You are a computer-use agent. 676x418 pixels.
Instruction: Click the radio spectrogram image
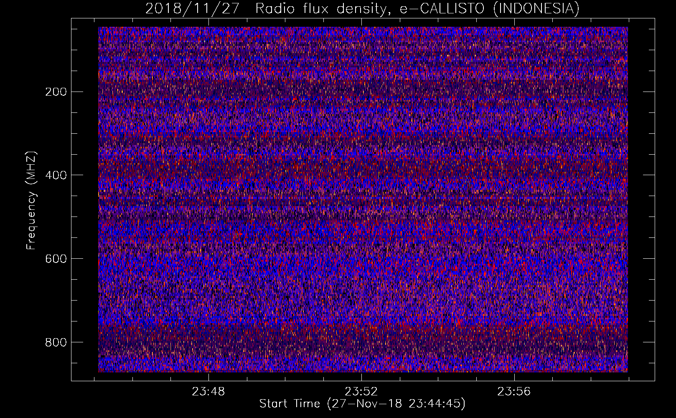(x=363, y=199)
